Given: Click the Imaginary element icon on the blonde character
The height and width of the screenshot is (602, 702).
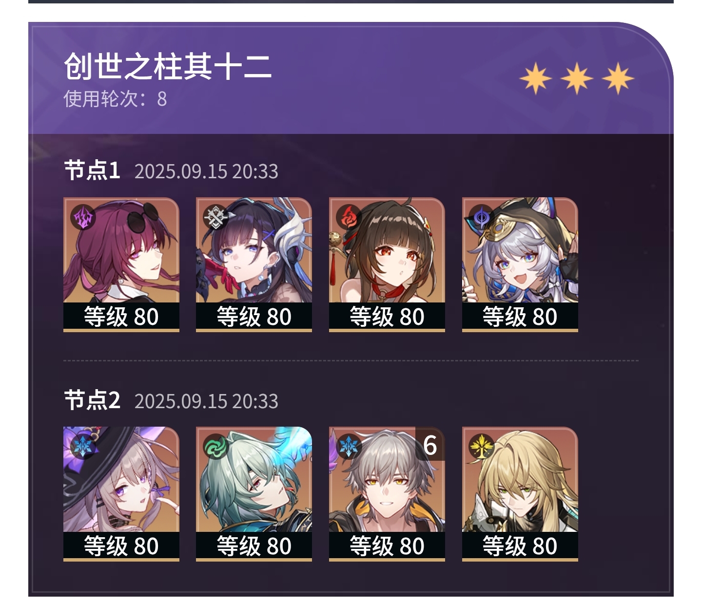Looking at the screenshot, I should tap(481, 447).
